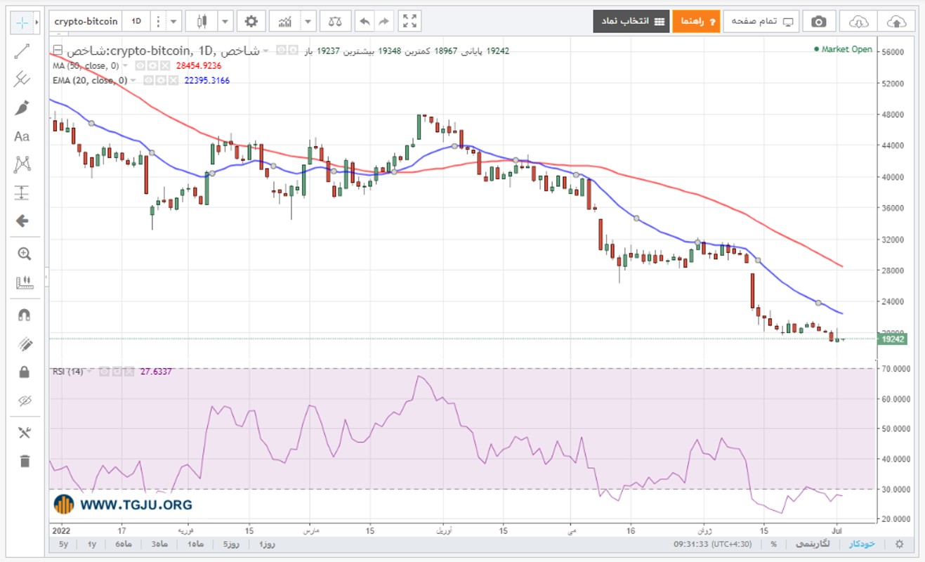The height and width of the screenshot is (562, 925).
Task: Select the back arrow marker tool
Action: click(x=22, y=221)
